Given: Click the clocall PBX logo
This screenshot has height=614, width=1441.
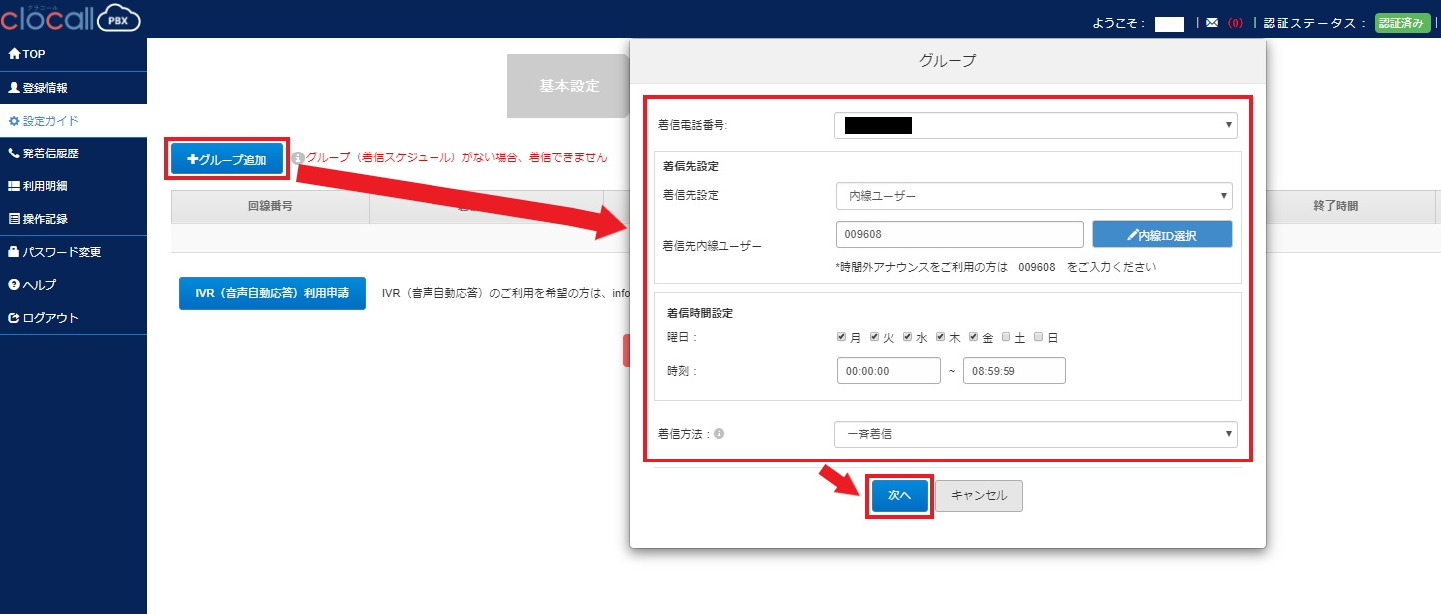Looking at the screenshot, I should 70,18.
